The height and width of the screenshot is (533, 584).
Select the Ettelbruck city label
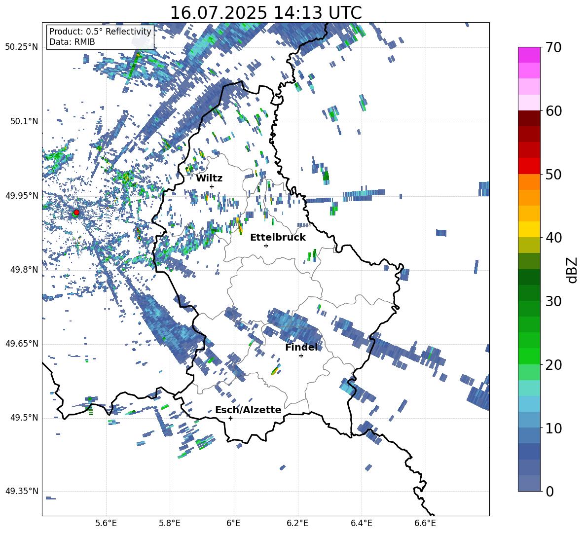[x=278, y=238]
